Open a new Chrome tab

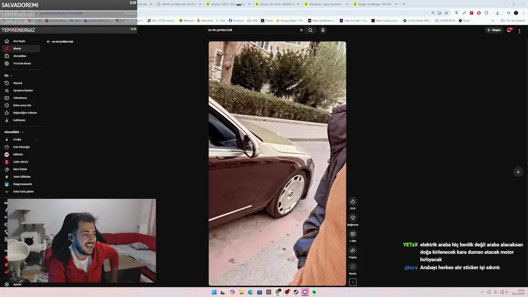(403, 4)
